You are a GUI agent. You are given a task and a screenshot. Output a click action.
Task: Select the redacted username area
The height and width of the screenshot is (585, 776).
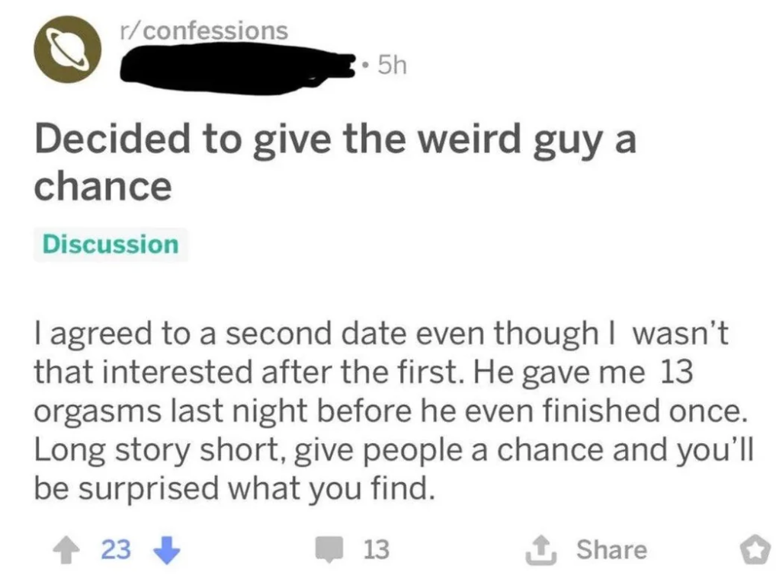point(229,65)
